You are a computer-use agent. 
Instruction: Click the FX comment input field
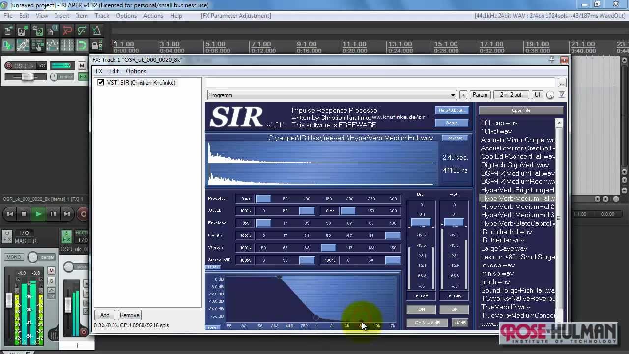click(x=379, y=83)
